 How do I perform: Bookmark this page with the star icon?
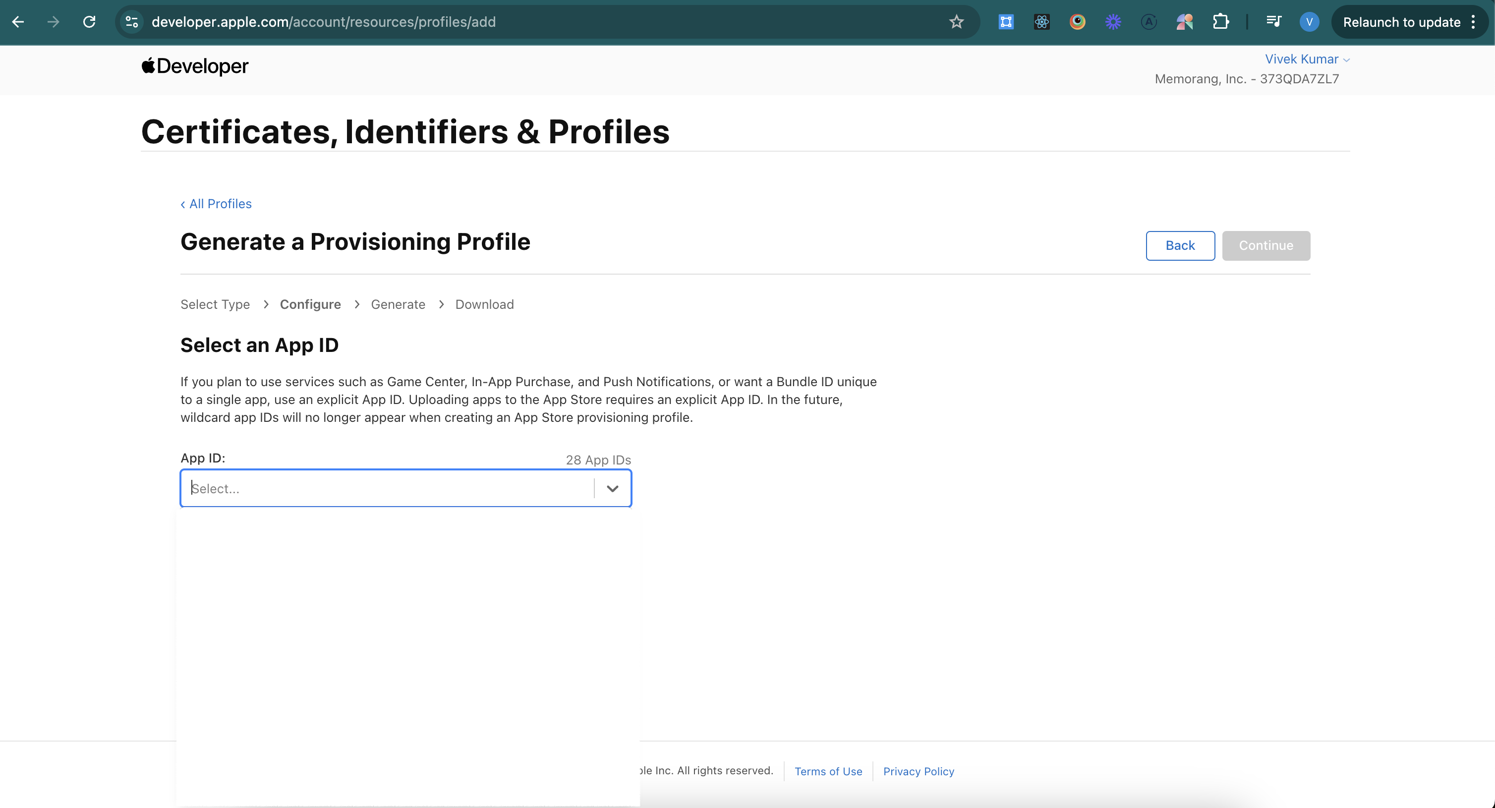click(956, 22)
